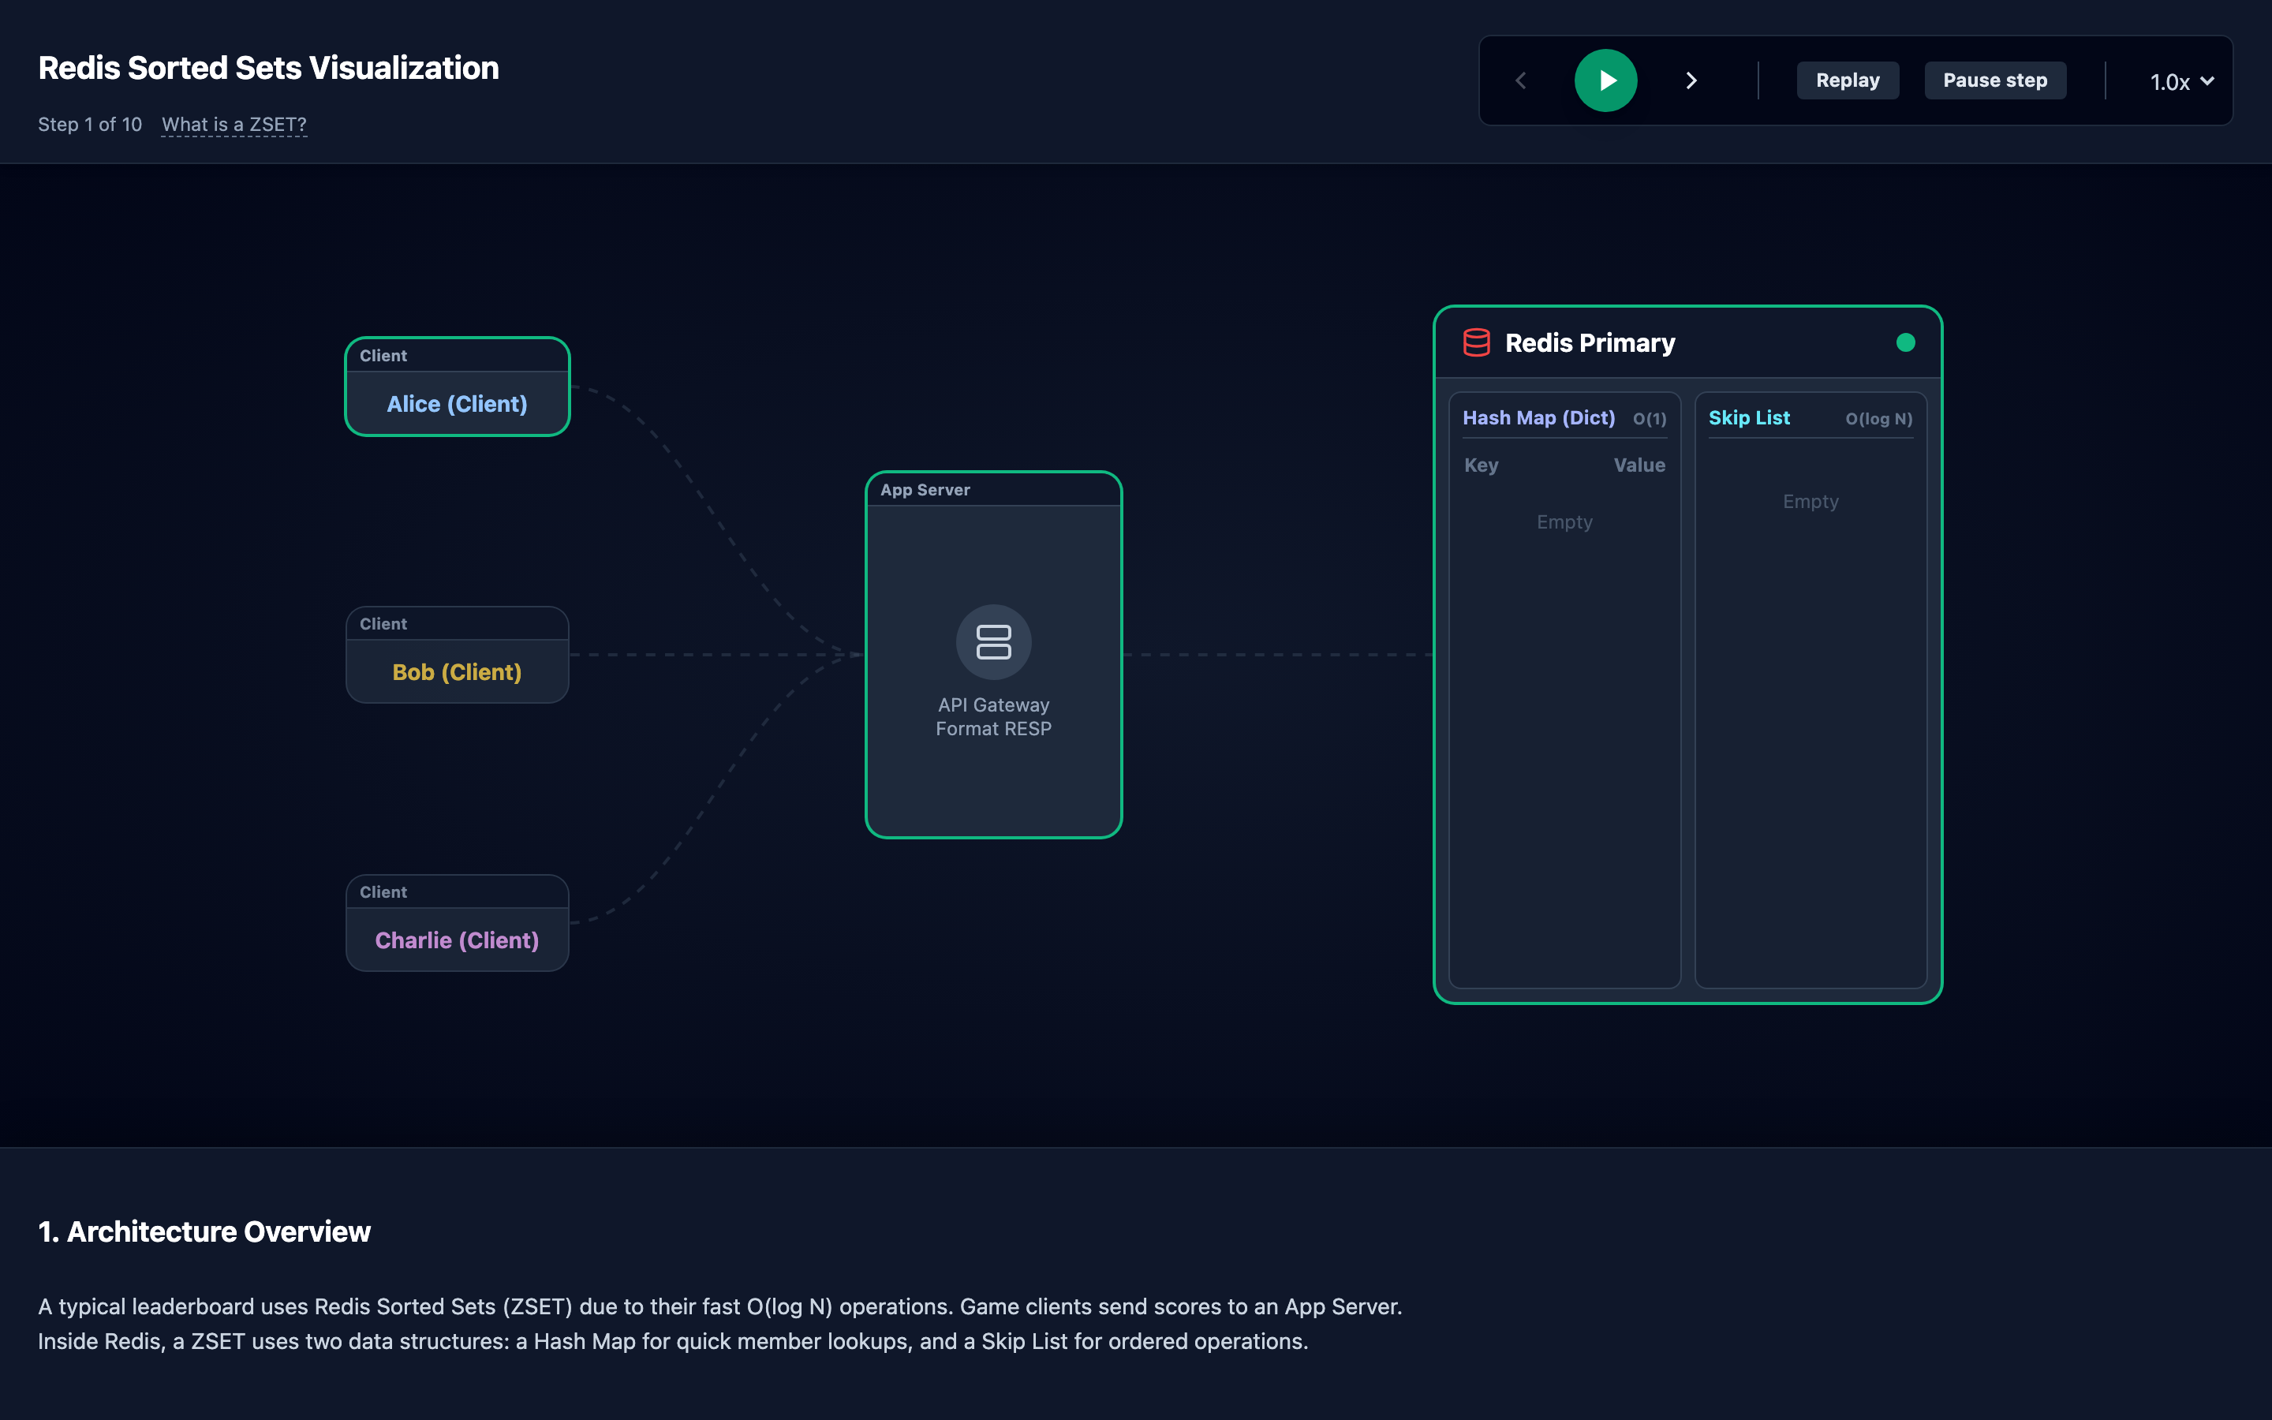Click the red Redis database icon
The image size is (2272, 1420).
1476,343
